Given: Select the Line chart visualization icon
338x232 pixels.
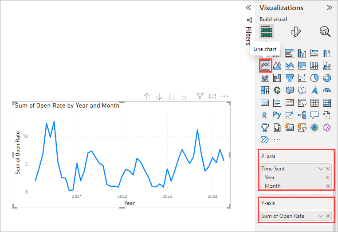Looking at the screenshot, I should tap(265, 66).
